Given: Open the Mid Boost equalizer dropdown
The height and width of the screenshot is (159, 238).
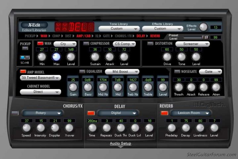Looking at the screenshot, I should (x=122, y=72).
